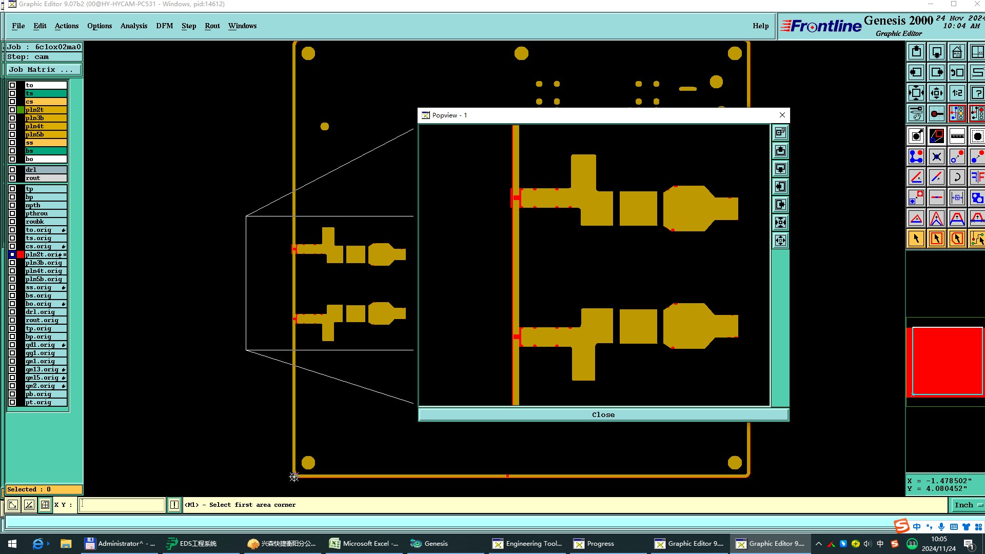Toggle checkbox for pln2t layer
The width and height of the screenshot is (985, 554).
pos(12,110)
